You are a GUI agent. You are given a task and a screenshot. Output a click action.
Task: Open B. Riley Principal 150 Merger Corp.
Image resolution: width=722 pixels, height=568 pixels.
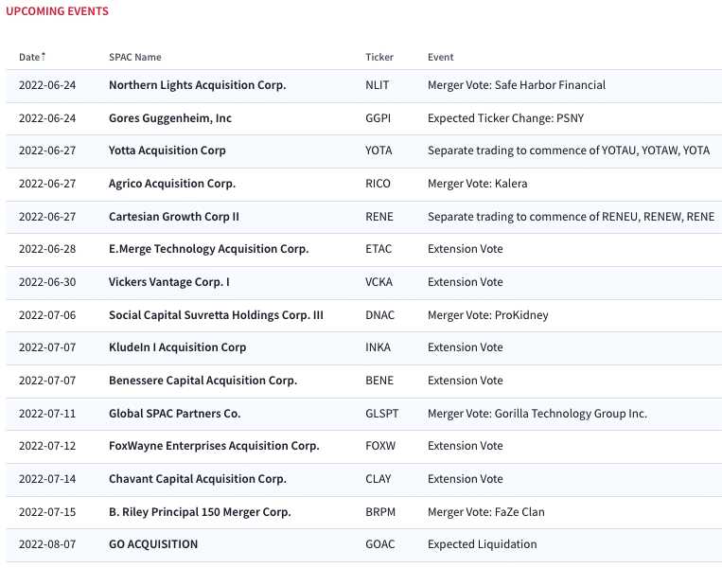point(200,513)
